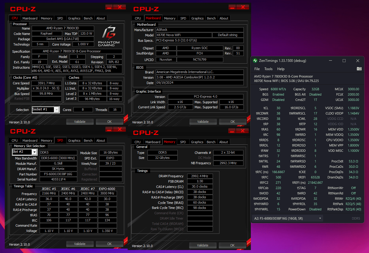Switch to SPD tab in the Memory window
The width and height of the screenshot is (369, 253).
coord(183,142)
